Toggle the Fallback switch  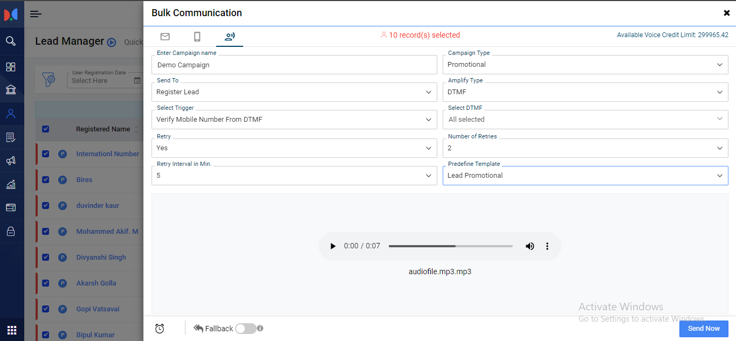pos(245,329)
